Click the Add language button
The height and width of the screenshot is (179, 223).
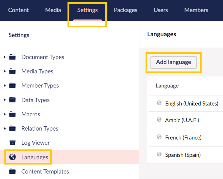point(173,62)
